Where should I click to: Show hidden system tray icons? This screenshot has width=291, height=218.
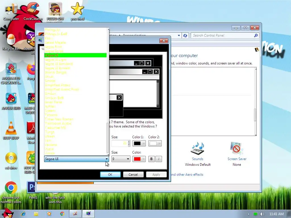(x=248, y=214)
